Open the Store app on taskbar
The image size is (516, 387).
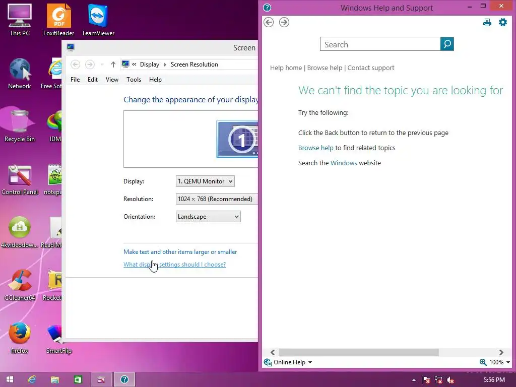[x=78, y=379]
